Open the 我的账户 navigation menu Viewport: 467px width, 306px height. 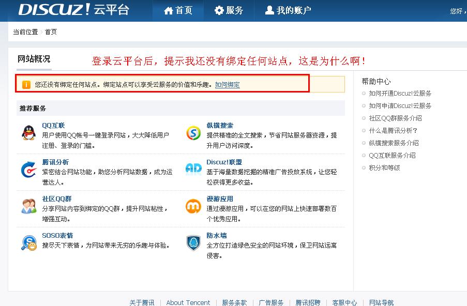coord(288,10)
